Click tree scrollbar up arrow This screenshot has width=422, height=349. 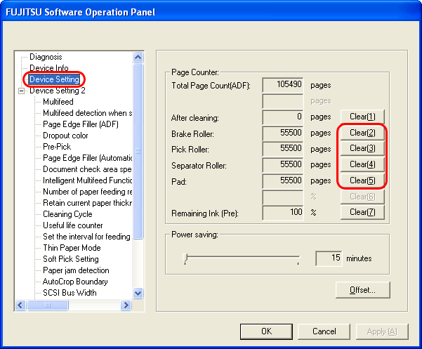(x=138, y=57)
